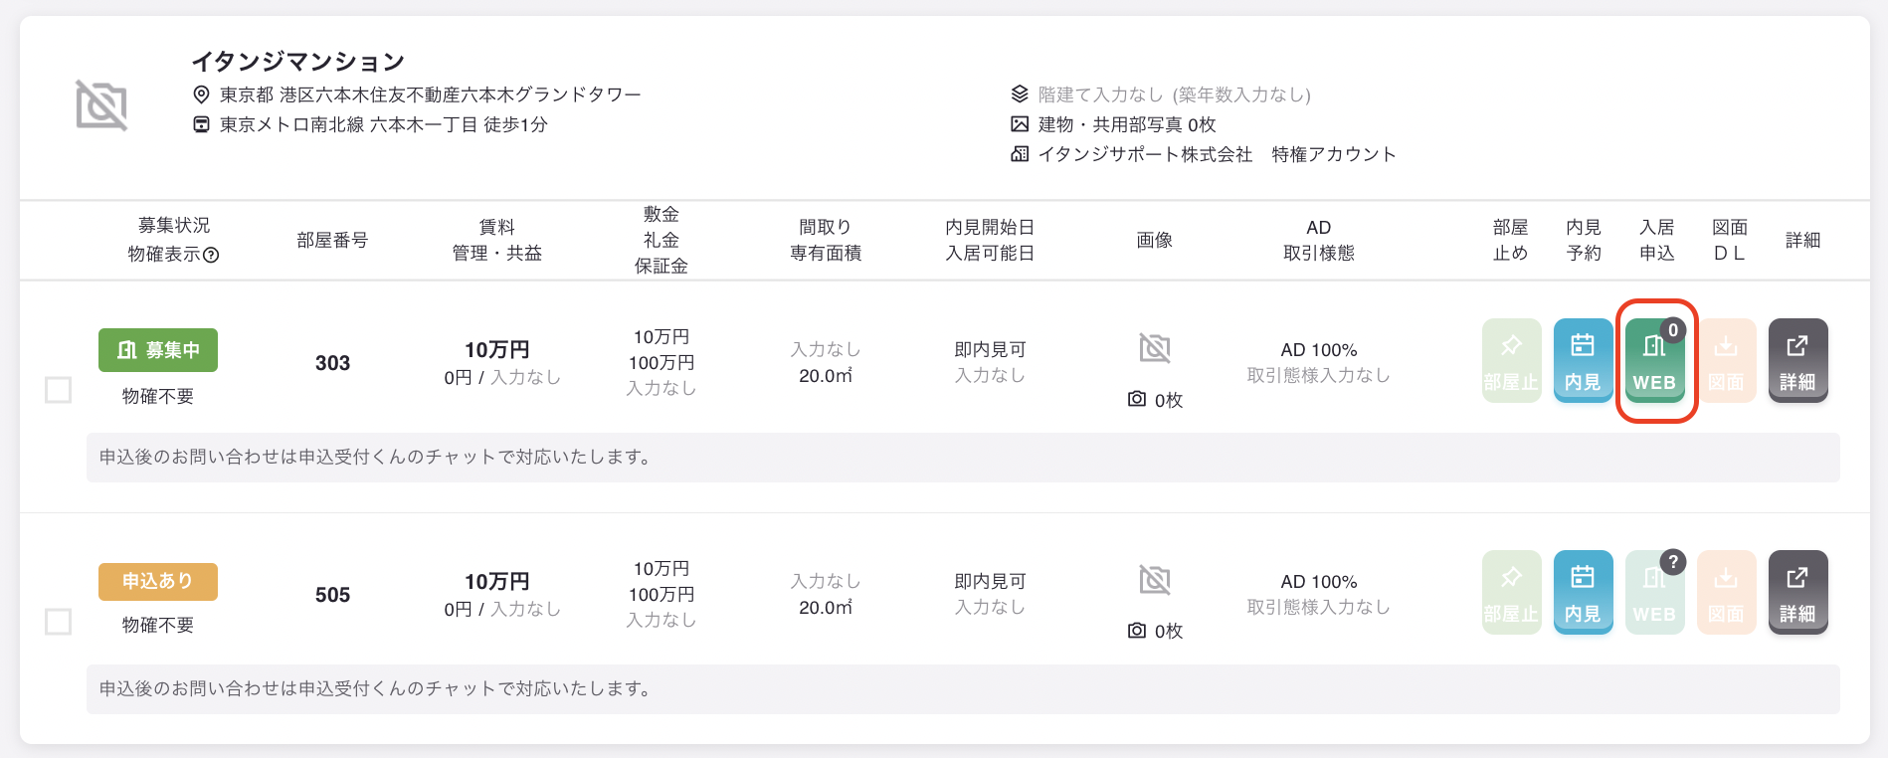Open 内見 viewing reservation for room 303

[1583, 360]
